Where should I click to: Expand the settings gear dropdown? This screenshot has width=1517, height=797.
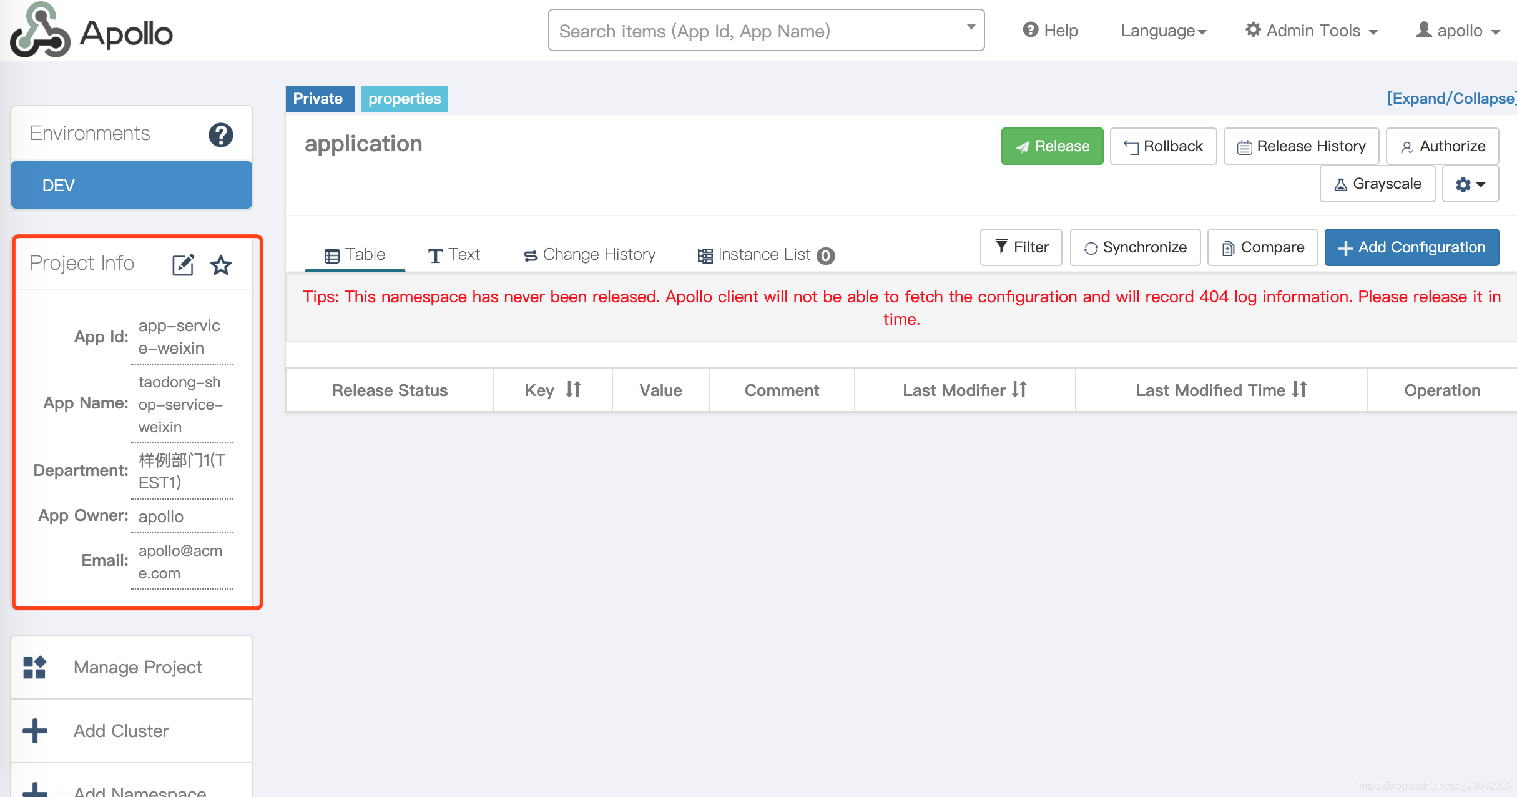(1473, 185)
